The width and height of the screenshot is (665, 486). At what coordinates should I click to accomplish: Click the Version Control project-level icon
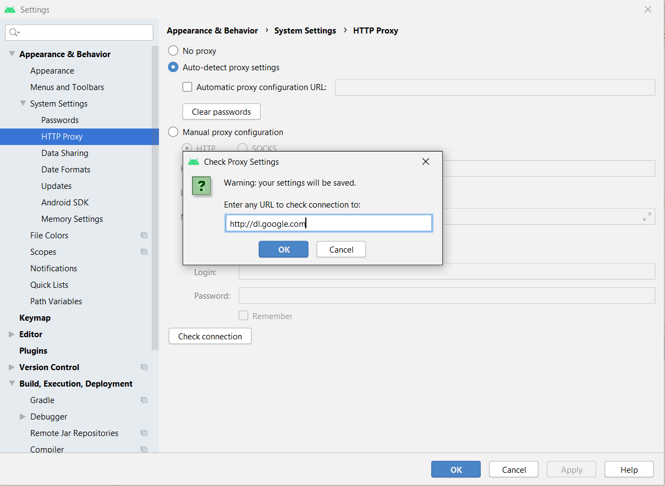point(144,367)
